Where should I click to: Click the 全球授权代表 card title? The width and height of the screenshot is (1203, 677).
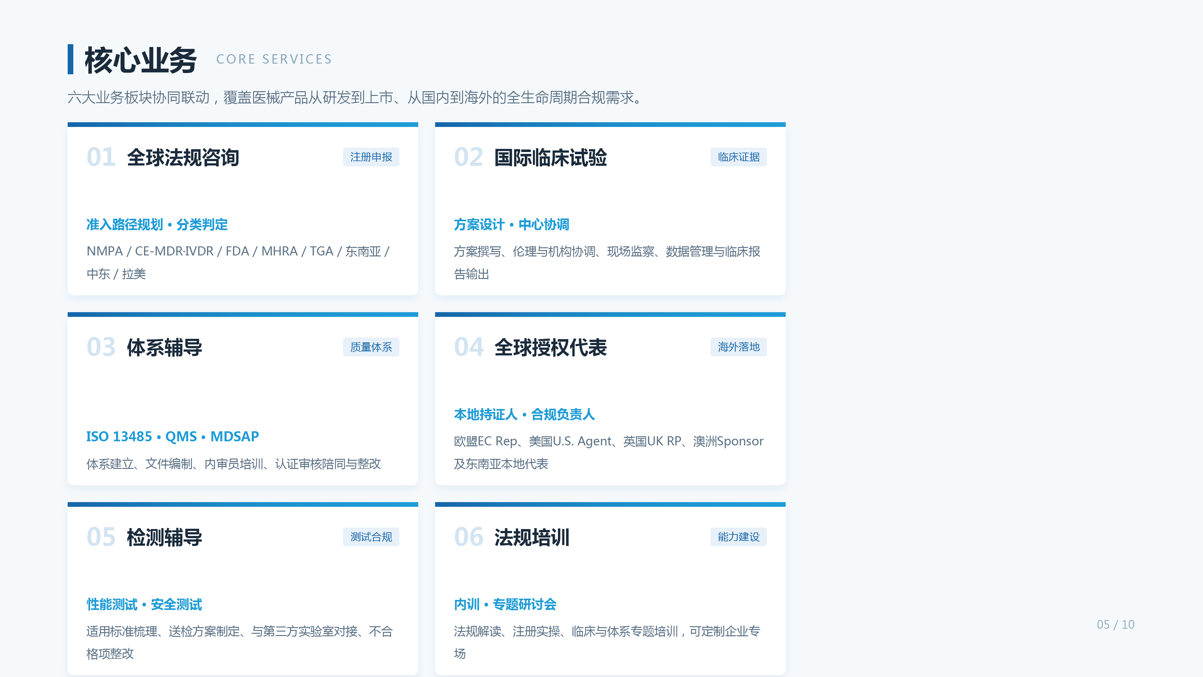[x=551, y=347]
